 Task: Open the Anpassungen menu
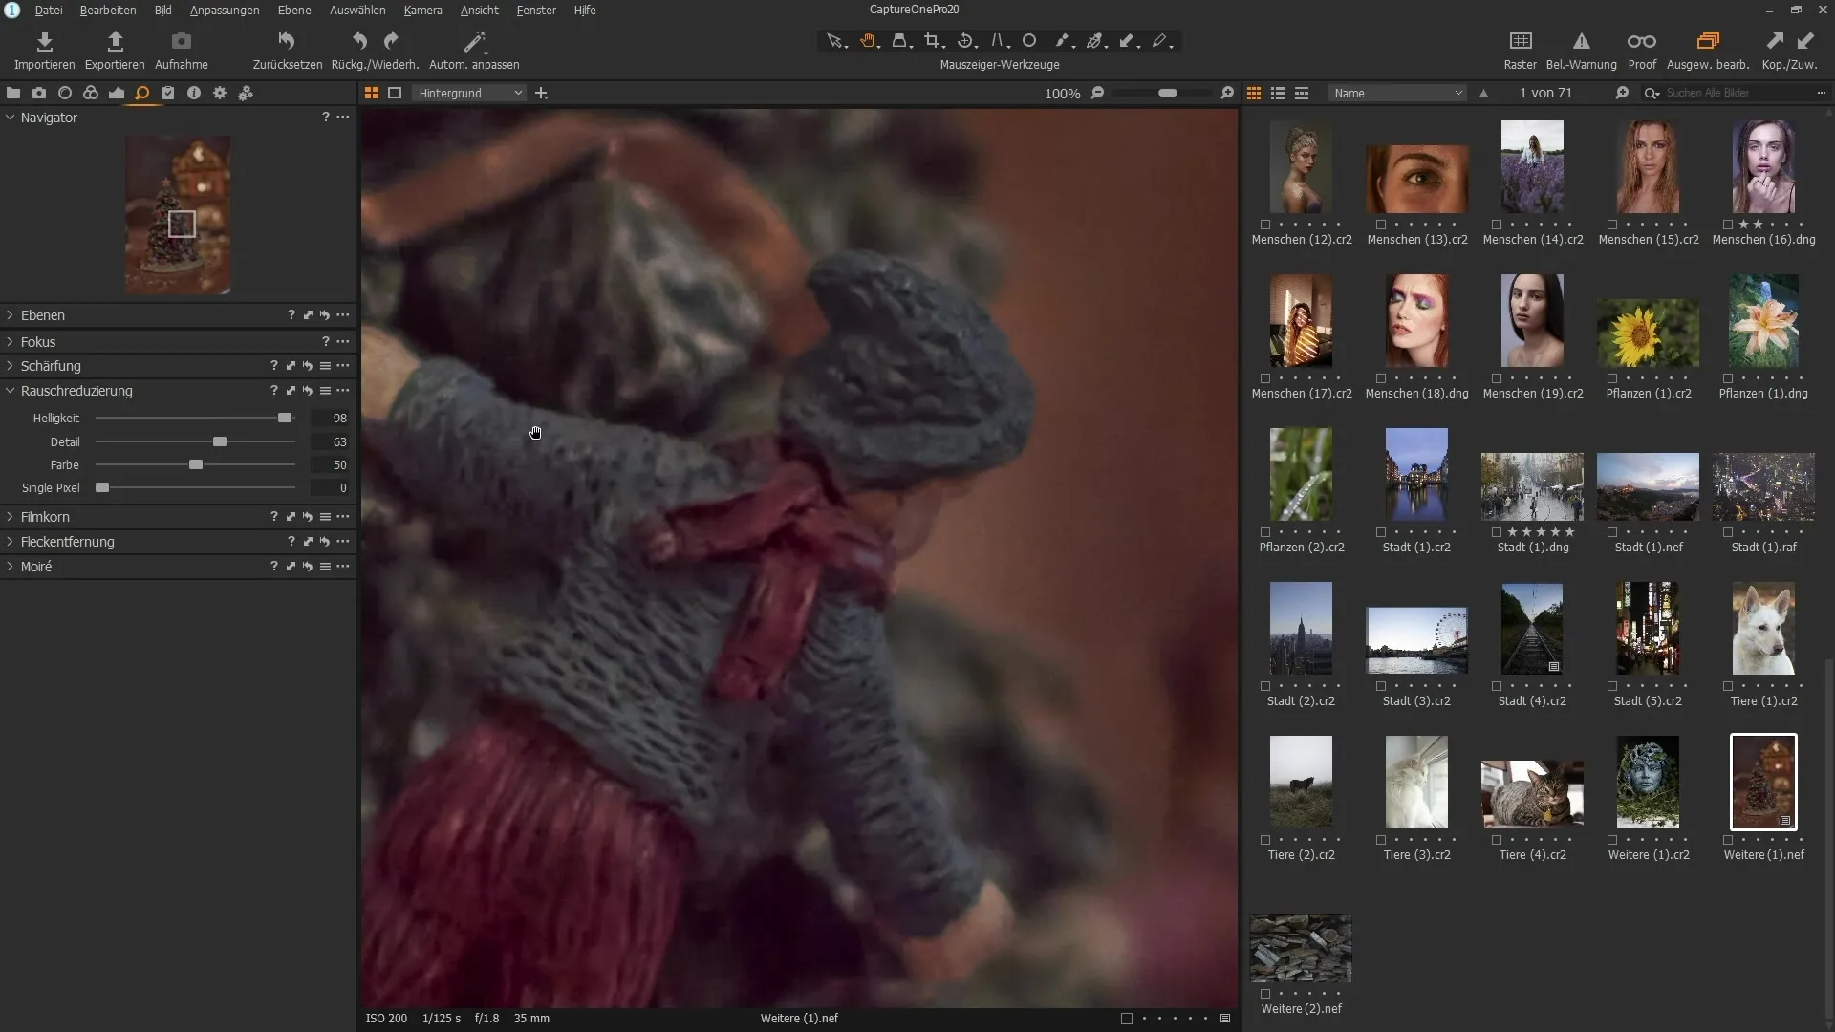tap(225, 10)
